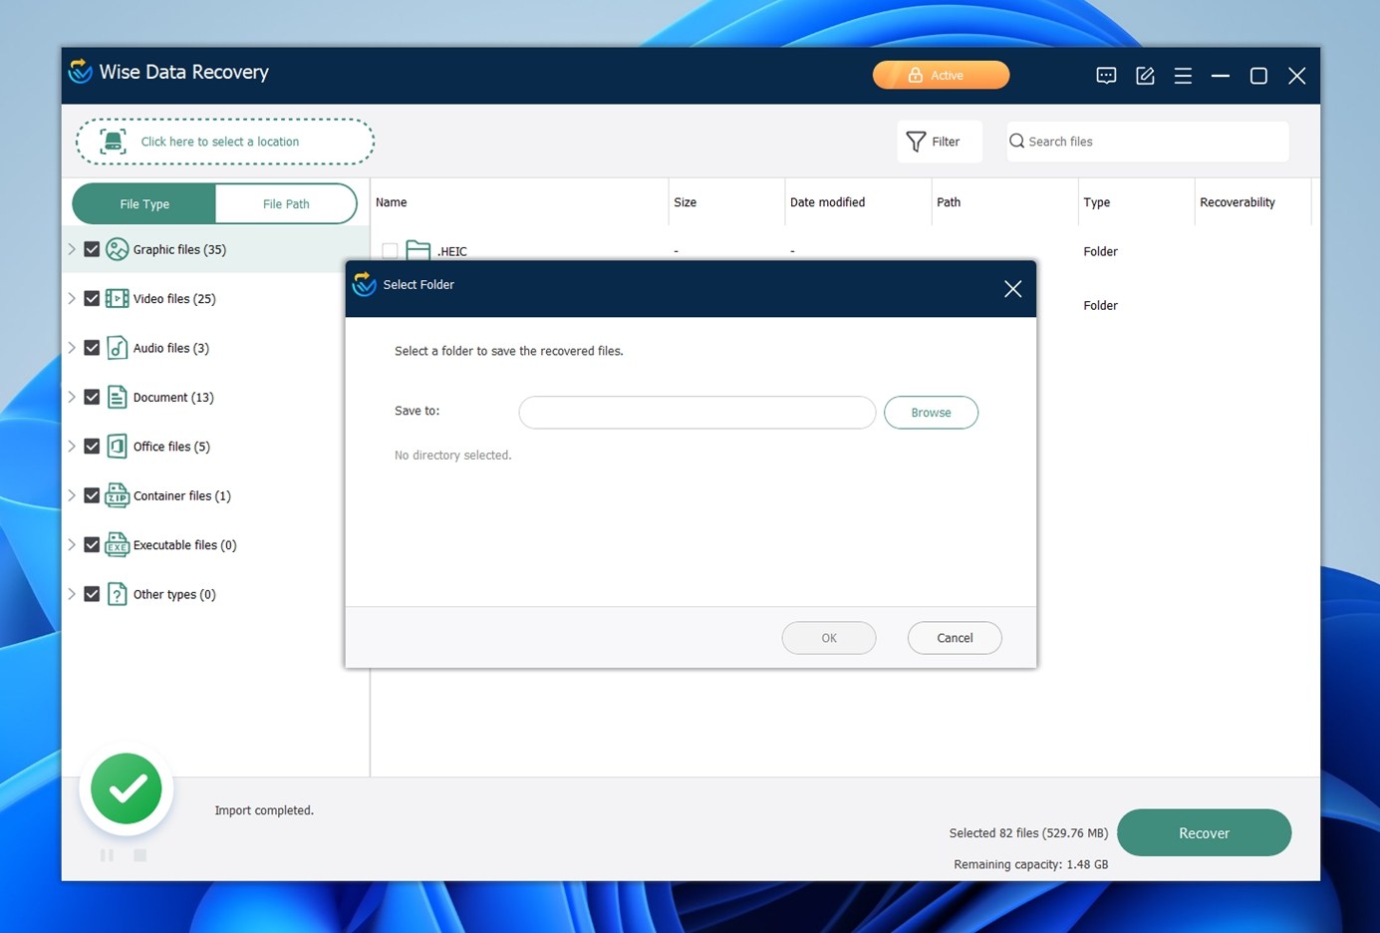Click the Other types question-mark icon
Image resolution: width=1380 pixels, height=933 pixels.
click(x=118, y=594)
